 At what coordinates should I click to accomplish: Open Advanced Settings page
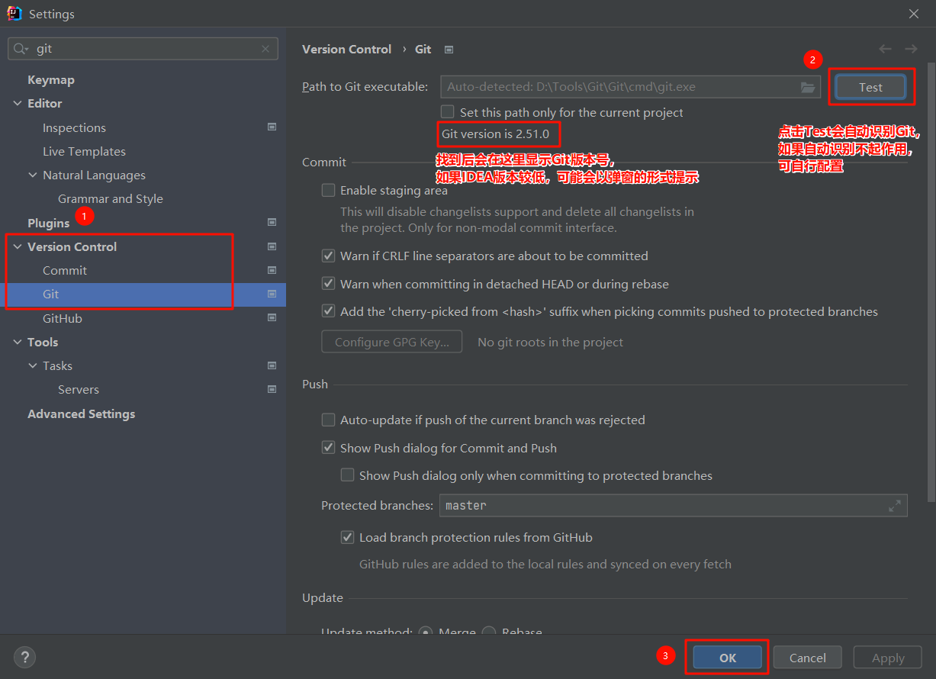pyautogui.click(x=81, y=414)
